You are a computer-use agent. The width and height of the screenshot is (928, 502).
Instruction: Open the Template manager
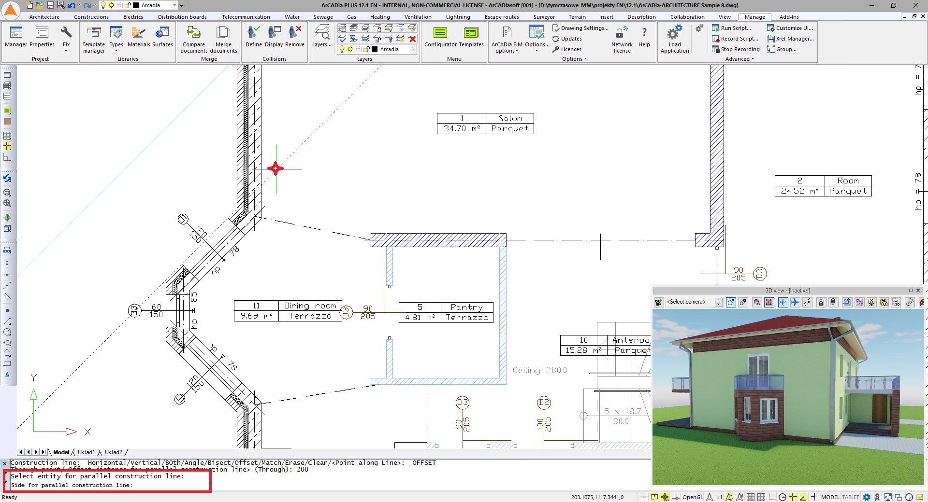[94, 39]
